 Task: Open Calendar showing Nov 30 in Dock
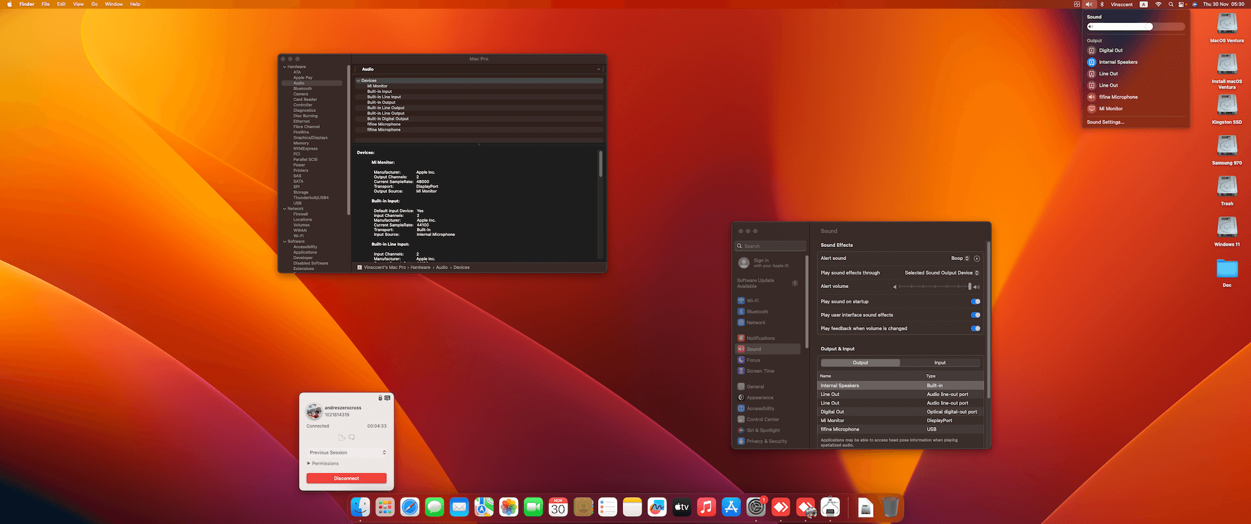558,507
